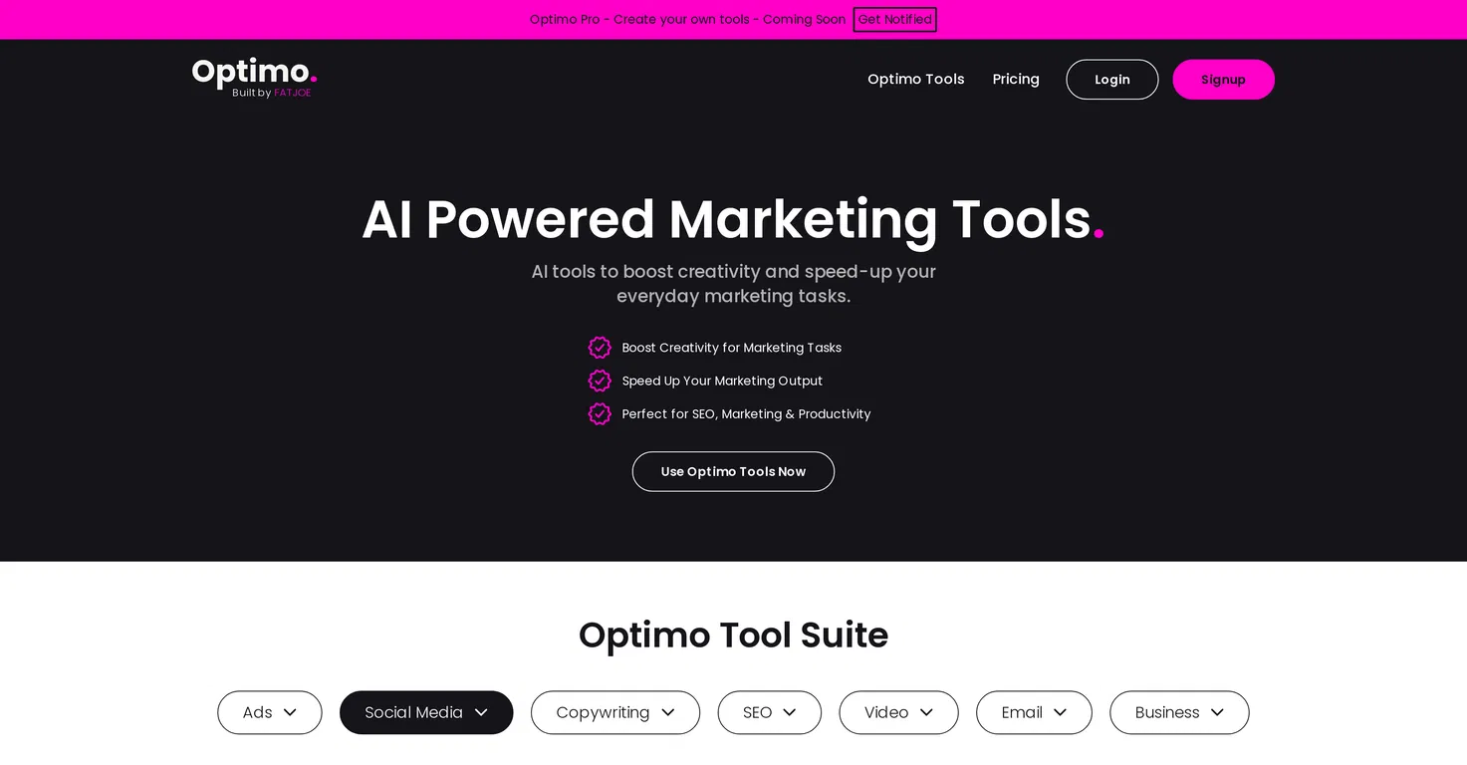1467x765 pixels.
Task: Click the Get Notified banner link
Action: pos(894,19)
